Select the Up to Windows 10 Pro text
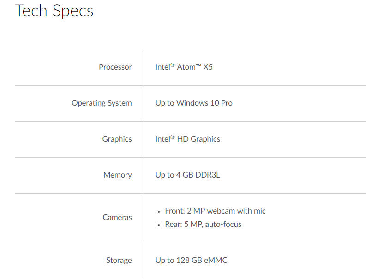366x279 pixels. pos(194,103)
